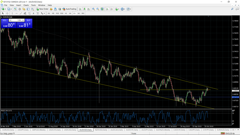
Task: Open the Charts menu
Action: coord(26,5)
